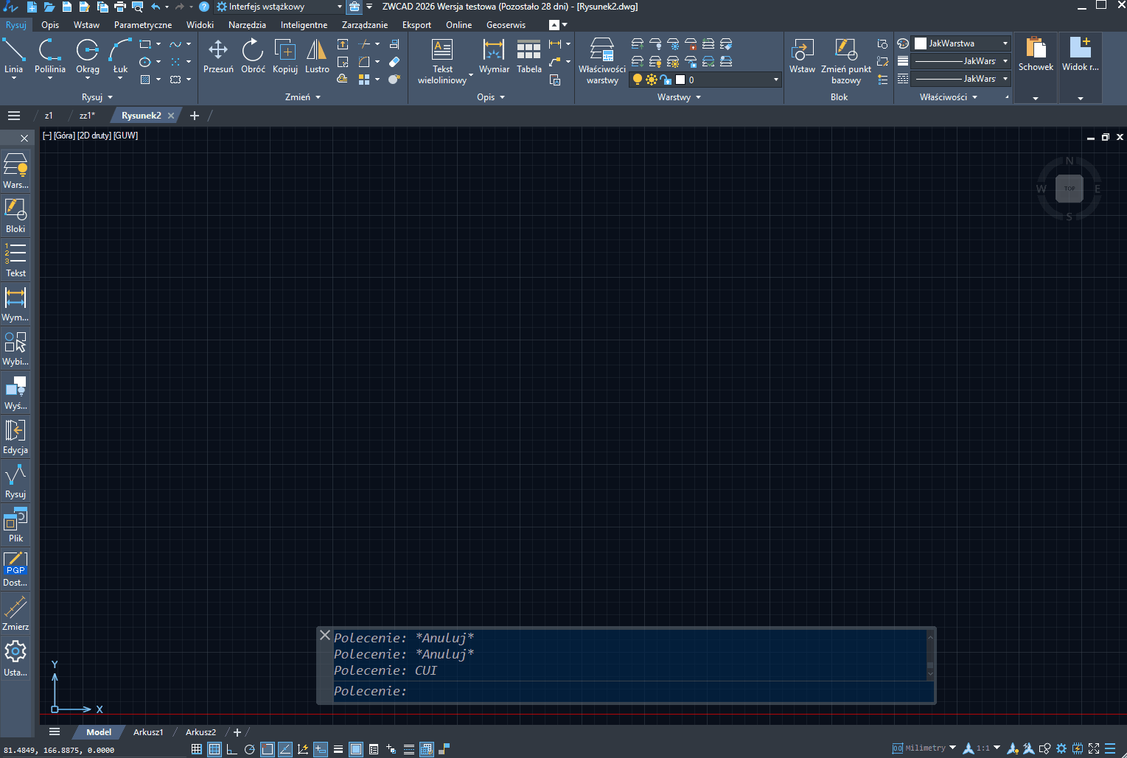This screenshot has height=758, width=1127.
Task: Click the eraser icon in Zmień panel
Action: tap(394, 62)
